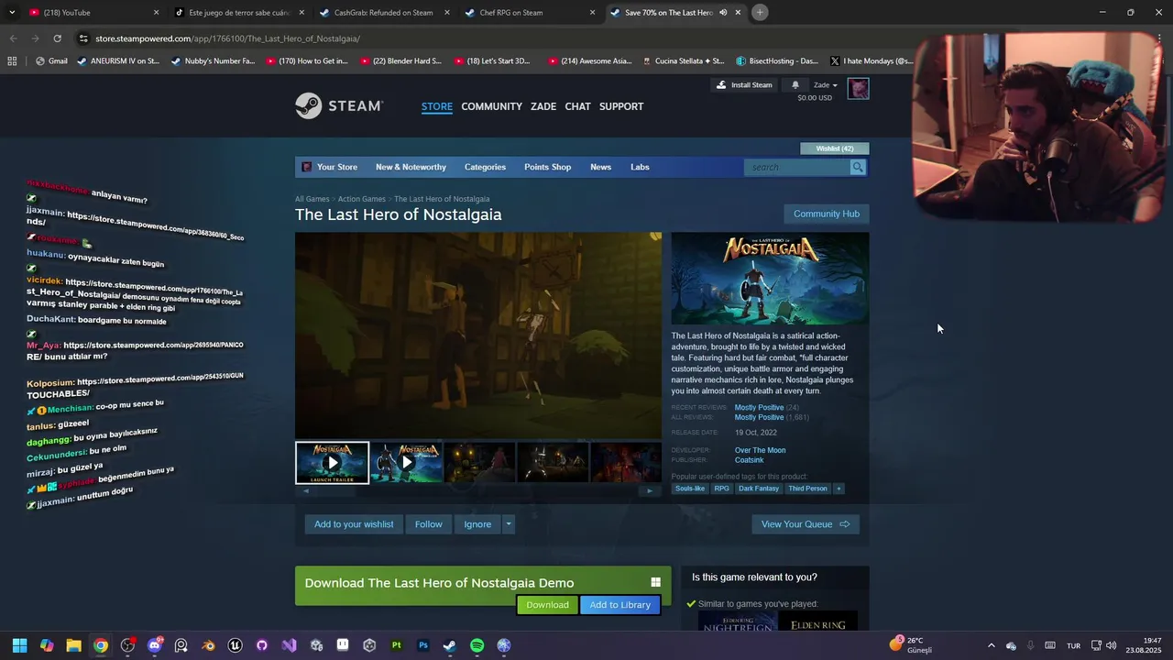Click the Follow button
The height and width of the screenshot is (660, 1173).
[428, 524]
